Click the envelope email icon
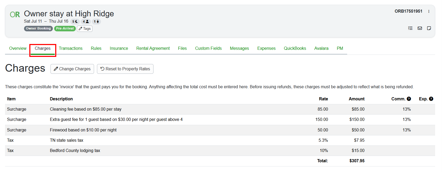The image size is (442, 172). (420, 28)
